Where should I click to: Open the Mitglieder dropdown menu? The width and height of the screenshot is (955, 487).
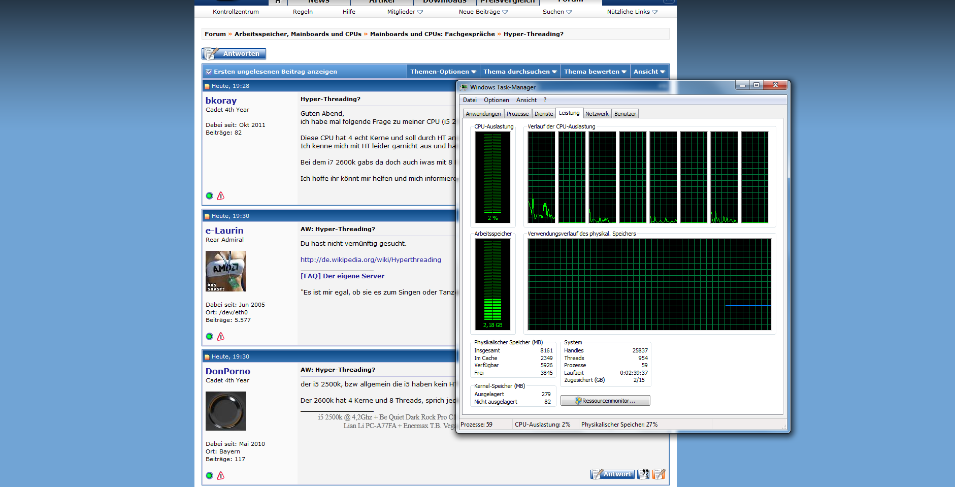point(405,12)
